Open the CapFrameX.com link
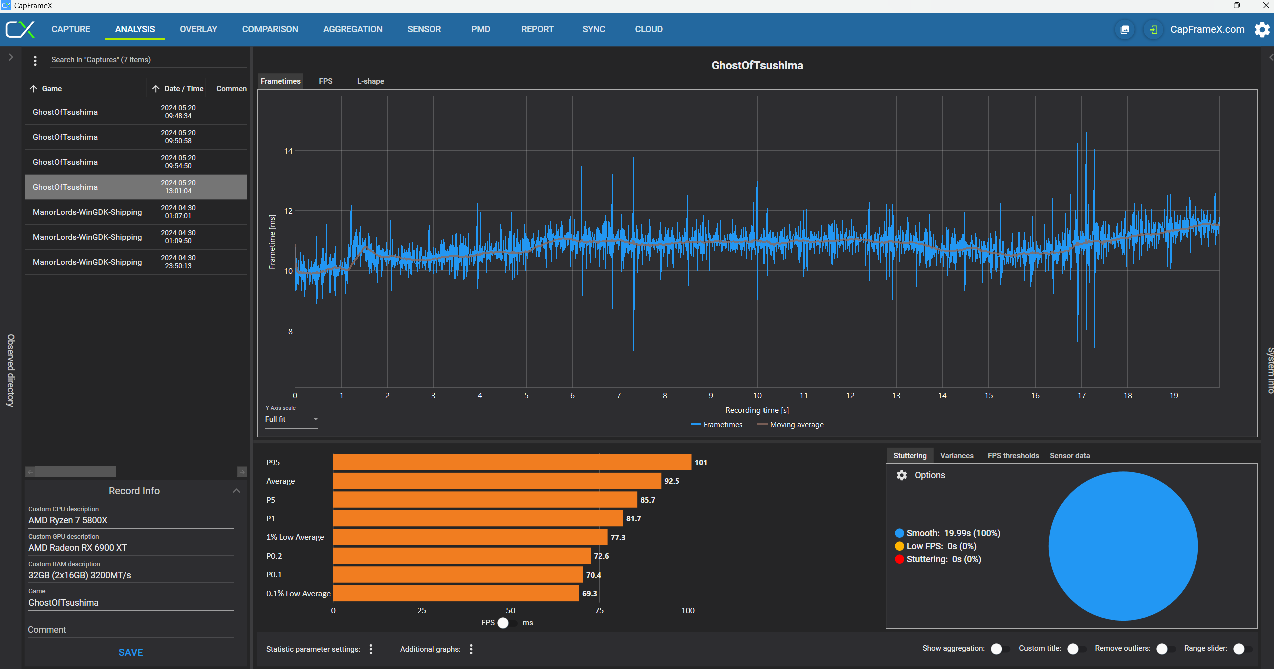This screenshot has height=669, width=1274. tap(1207, 30)
